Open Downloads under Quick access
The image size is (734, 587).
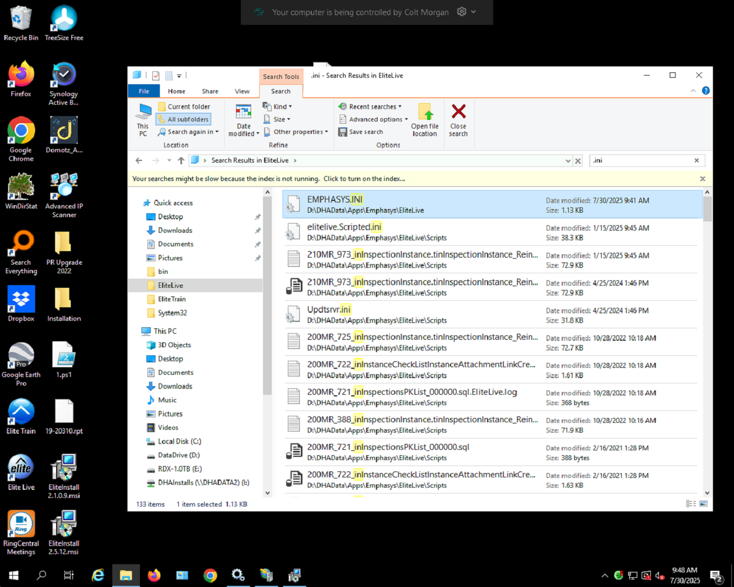point(175,231)
